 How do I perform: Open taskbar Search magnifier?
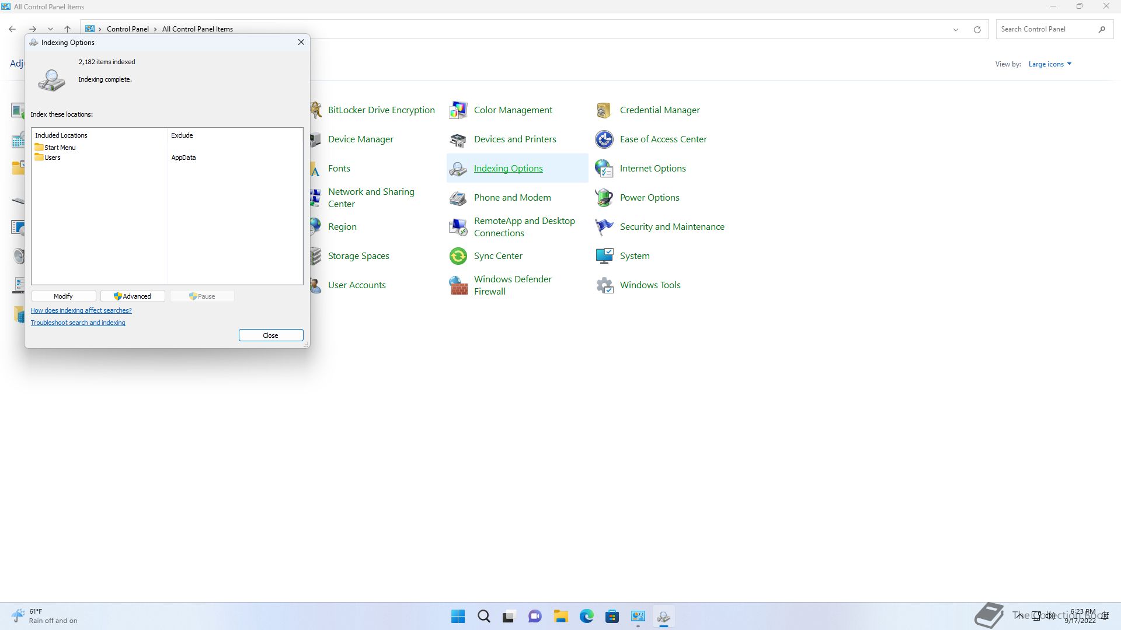point(484,616)
